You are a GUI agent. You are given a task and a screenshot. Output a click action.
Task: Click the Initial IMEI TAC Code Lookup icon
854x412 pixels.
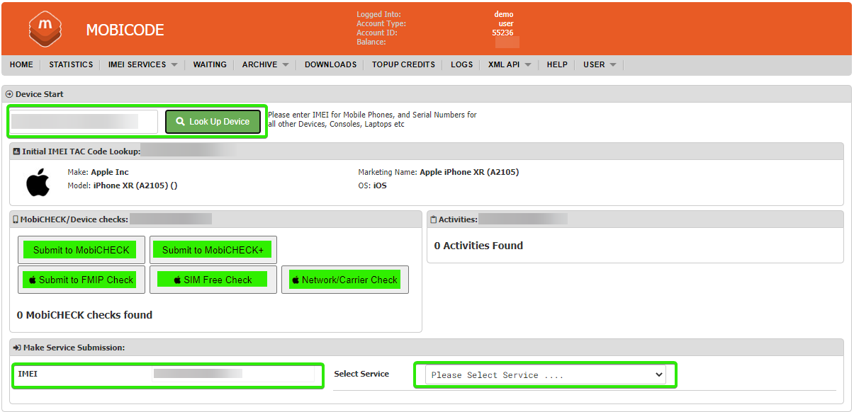[x=16, y=151]
